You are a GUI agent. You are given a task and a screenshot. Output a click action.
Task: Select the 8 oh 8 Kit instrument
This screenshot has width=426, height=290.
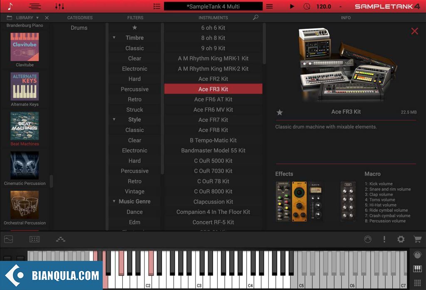coord(213,38)
